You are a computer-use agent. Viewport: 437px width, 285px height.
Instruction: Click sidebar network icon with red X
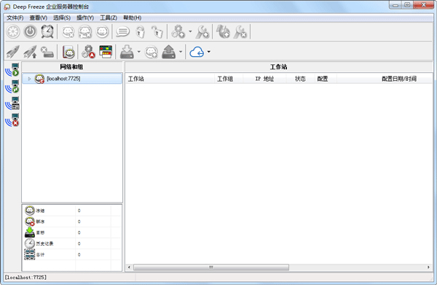point(12,120)
